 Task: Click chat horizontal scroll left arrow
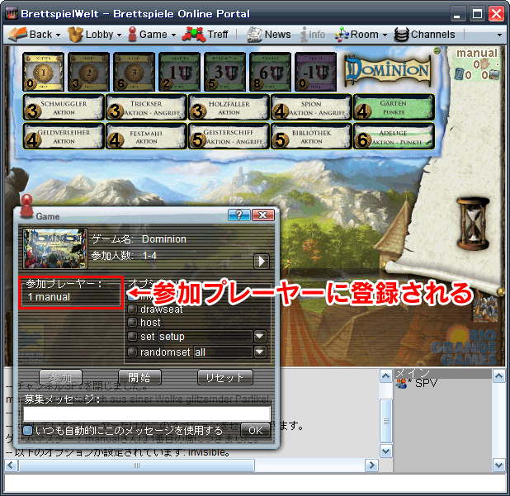[11, 465]
